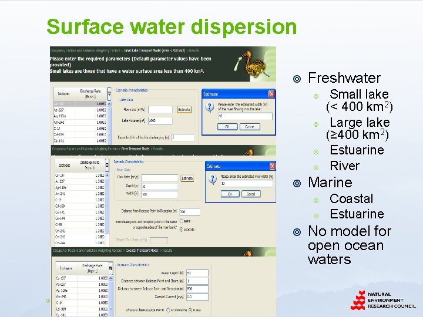The width and height of the screenshot is (423, 317).
Task: Select Ce-144 row in river isotope table
Action: (80, 218)
